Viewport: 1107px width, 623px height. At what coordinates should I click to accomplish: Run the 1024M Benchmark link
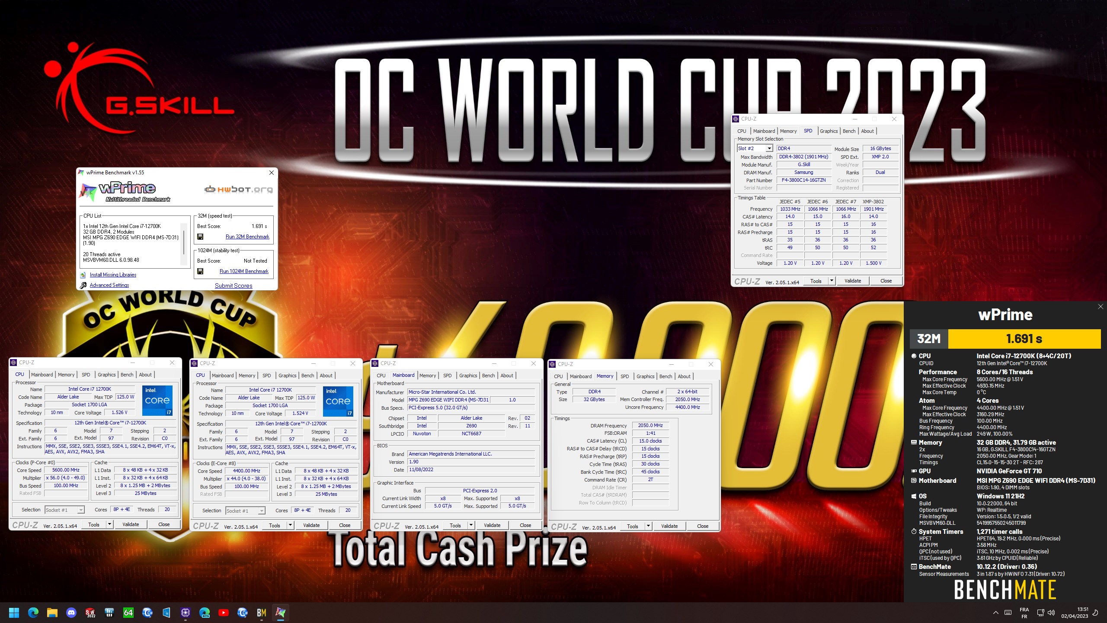244,271
